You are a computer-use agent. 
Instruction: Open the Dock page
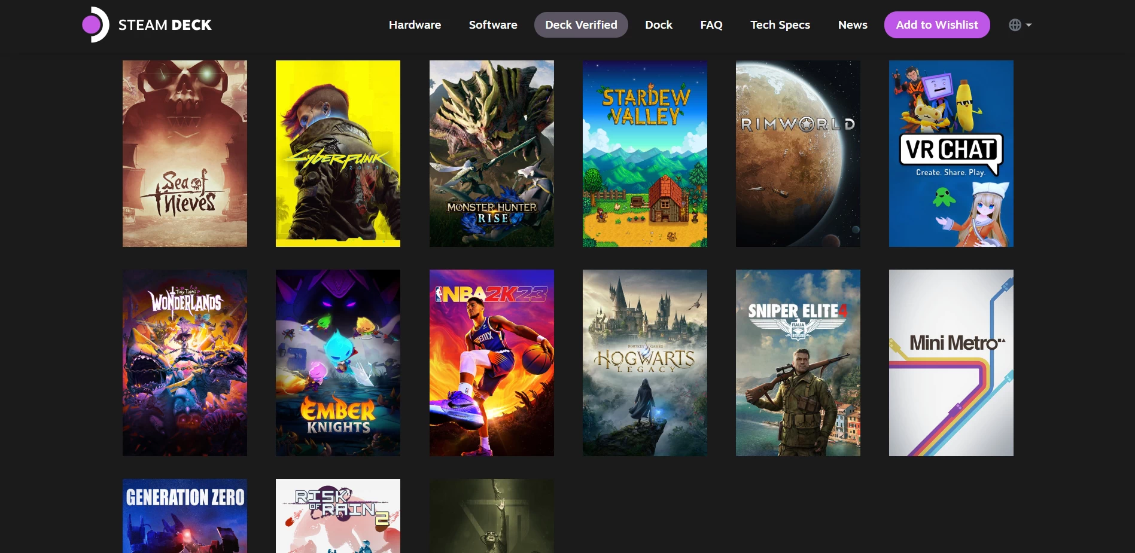(659, 25)
